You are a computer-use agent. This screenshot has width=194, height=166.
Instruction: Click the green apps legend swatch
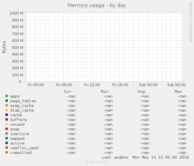pos(7,96)
